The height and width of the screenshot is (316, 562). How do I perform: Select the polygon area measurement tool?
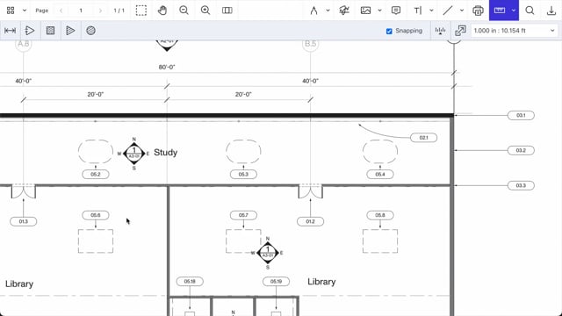coord(70,31)
